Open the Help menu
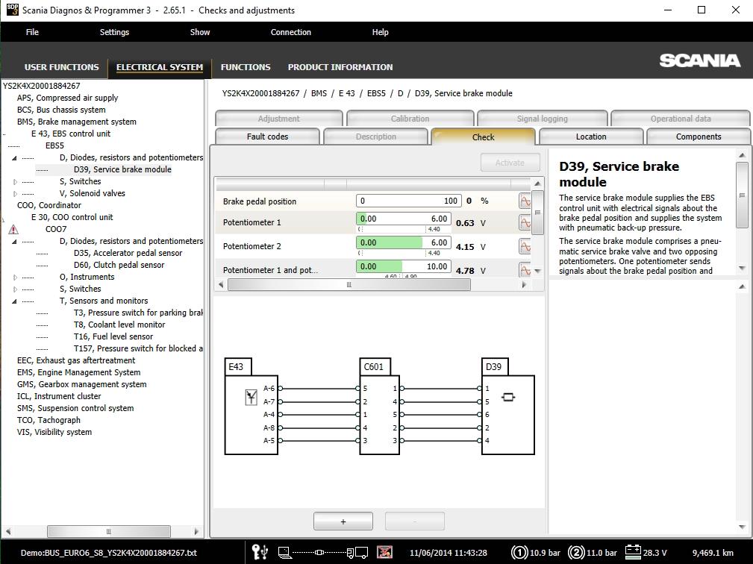Screen dimensions: 753x564 pos(380,32)
